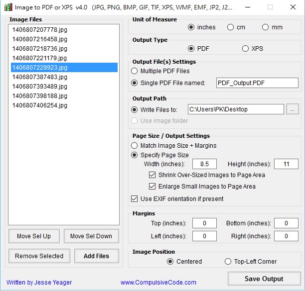305x291 pixels.
Task: Select the cm unit radio button
Action: tap(231, 27)
